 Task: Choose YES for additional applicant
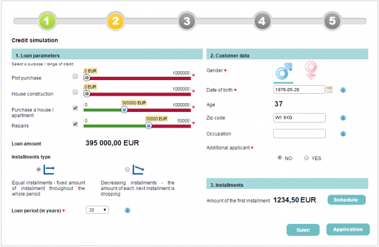tap(306, 158)
